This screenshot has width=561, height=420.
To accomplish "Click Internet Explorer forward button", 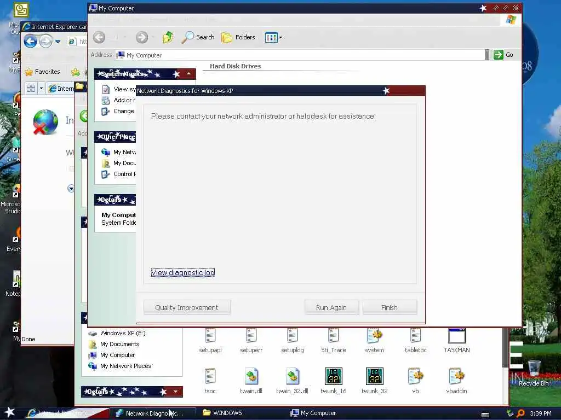I will tap(45, 42).
